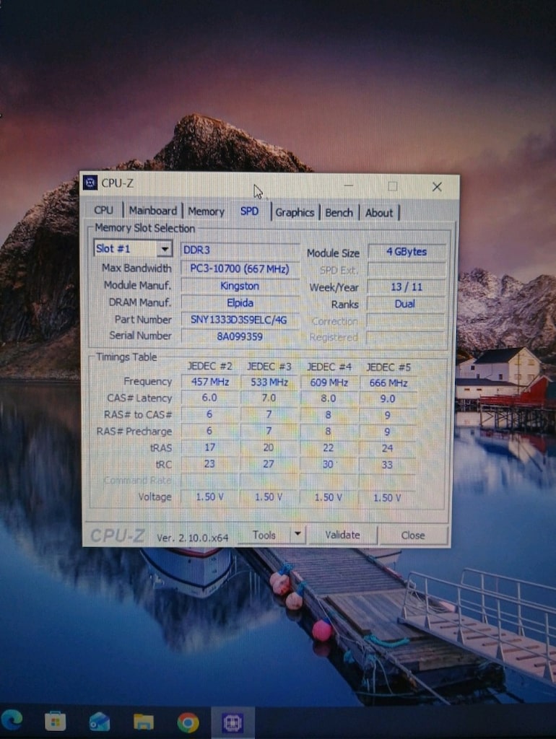Click the CPU-Z taskbar icon

(x=233, y=722)
